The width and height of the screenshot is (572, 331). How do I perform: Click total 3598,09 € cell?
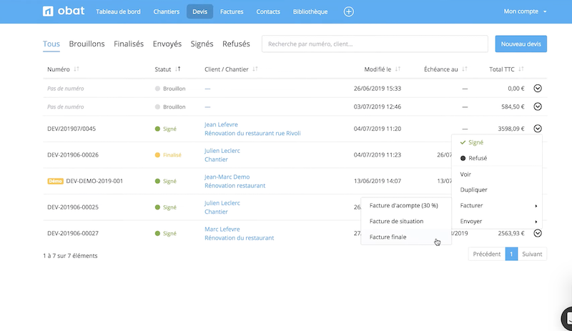pyautogui.click(x=511, y=129)
